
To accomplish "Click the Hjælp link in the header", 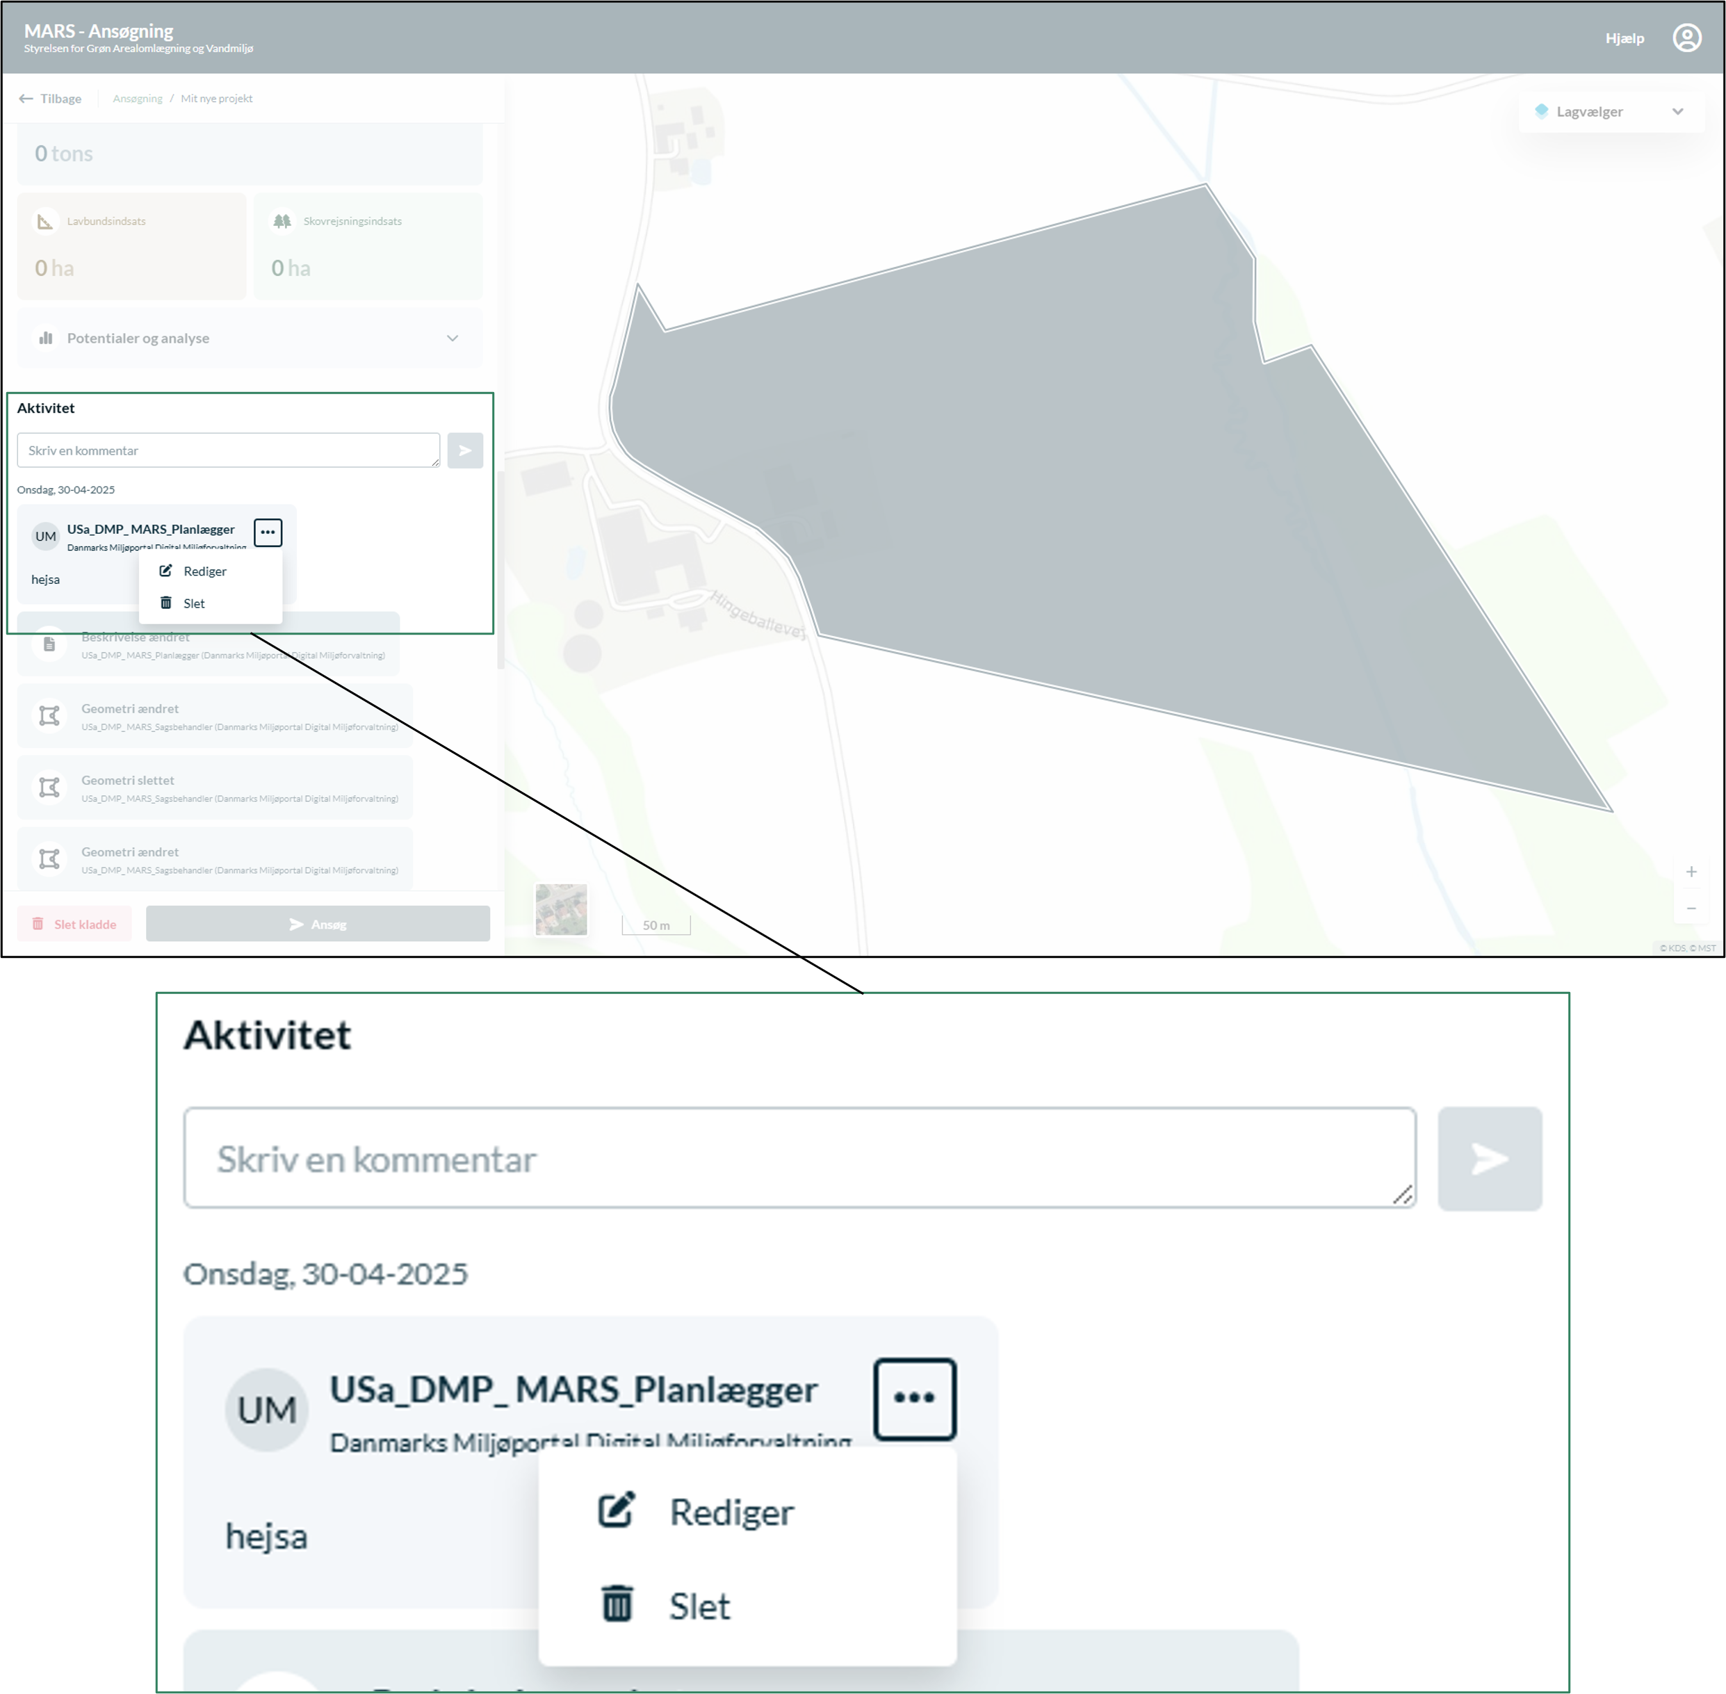I will click(1624, 38).
